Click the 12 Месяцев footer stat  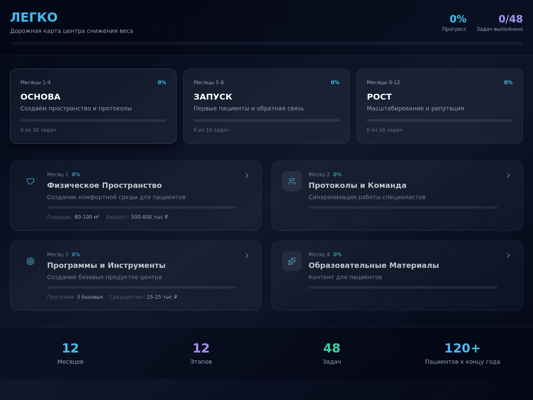(x=70, y=353)
